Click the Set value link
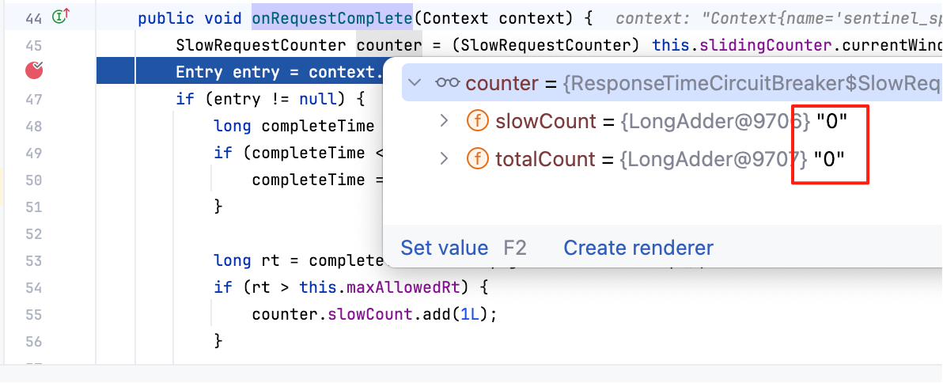The image size is (943, 383). [x=444, y=248]
